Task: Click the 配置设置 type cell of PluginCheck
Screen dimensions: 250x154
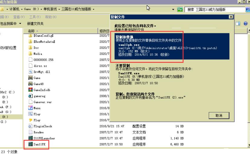Action: point(139,126)
